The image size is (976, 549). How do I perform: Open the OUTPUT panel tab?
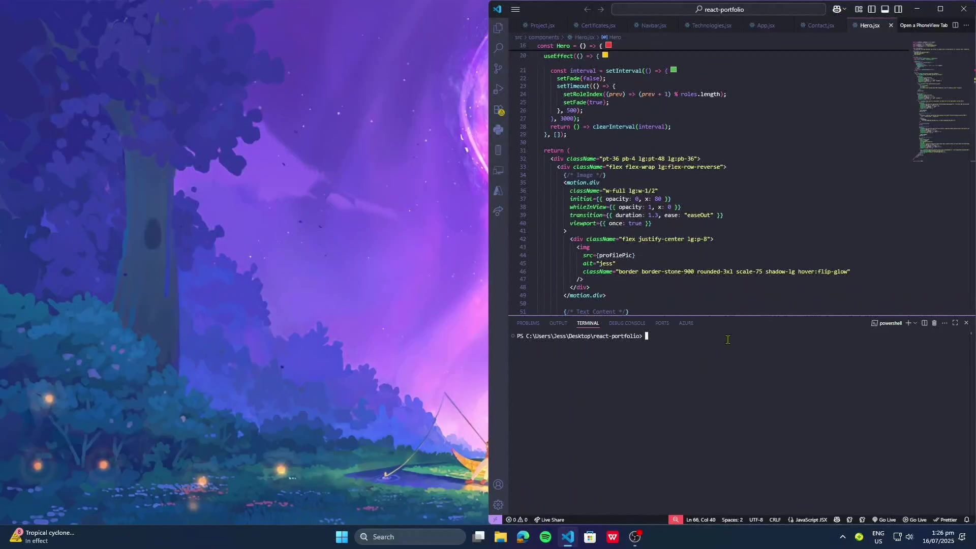click(558, 323)
